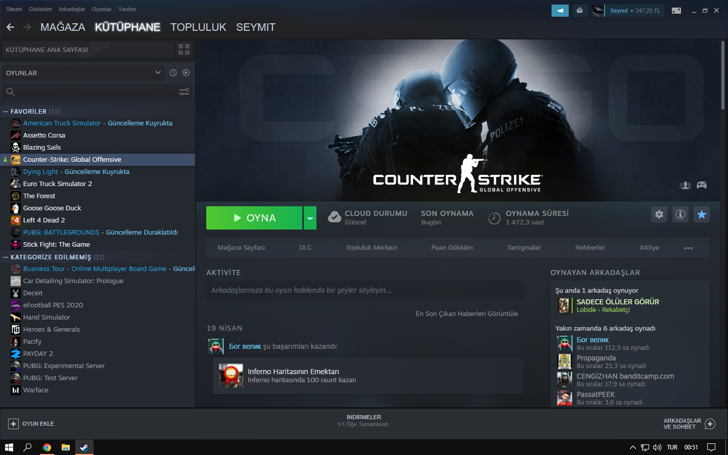Select Goose Goose Duck in library
The height and width of the screenshot is (455, 728).
click(x=98, y=208)
